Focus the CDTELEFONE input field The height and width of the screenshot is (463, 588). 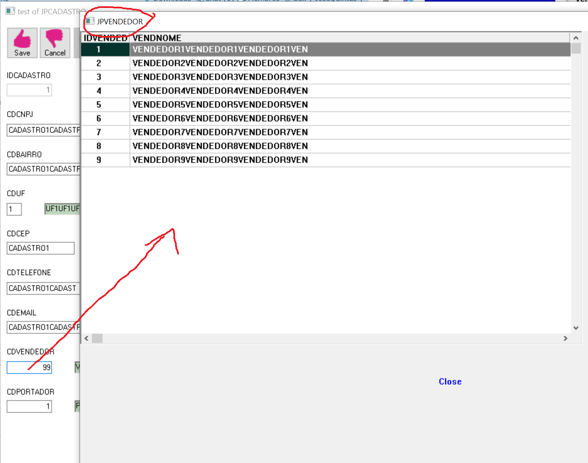pyautogui.click(x=44, y=288)
